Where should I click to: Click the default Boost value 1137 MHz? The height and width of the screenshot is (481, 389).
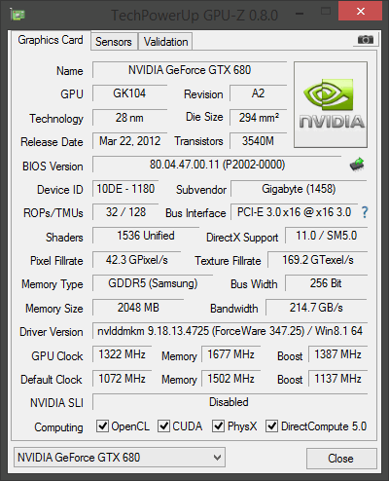(337, 379)
